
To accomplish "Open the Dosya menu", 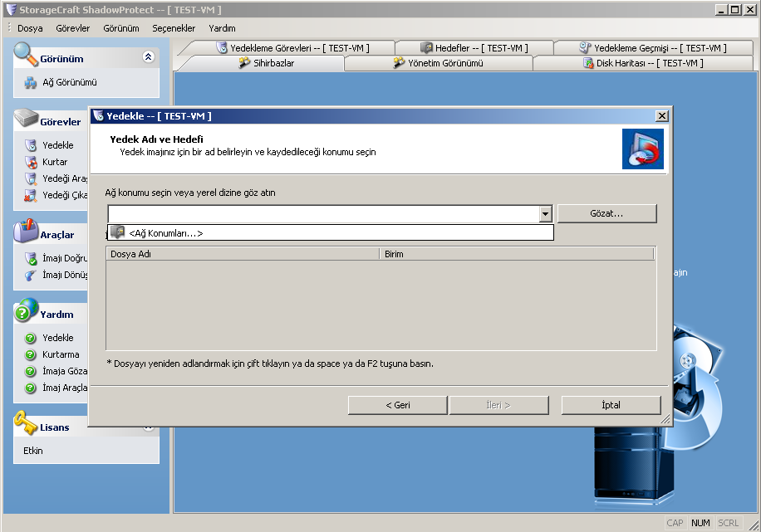I will click(30, 28).
